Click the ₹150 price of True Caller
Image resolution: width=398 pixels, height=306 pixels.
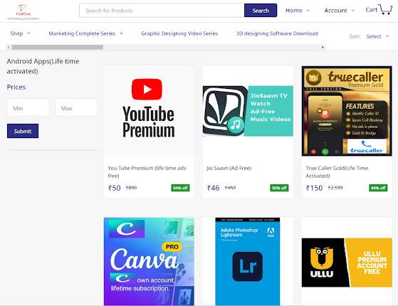[x=314, y=188]
